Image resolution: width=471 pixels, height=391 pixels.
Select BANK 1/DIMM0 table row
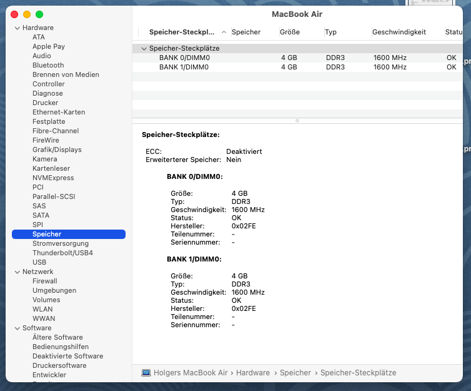coord(297,67)
